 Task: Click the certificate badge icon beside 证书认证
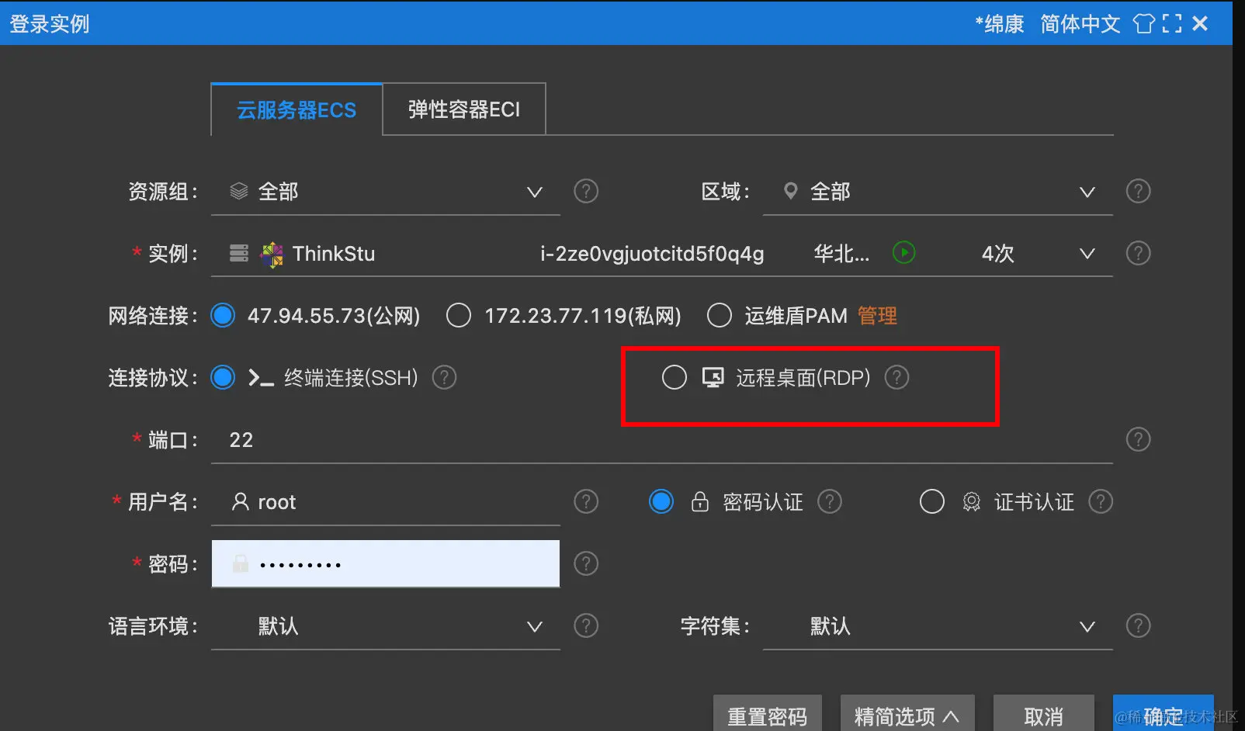971,502
